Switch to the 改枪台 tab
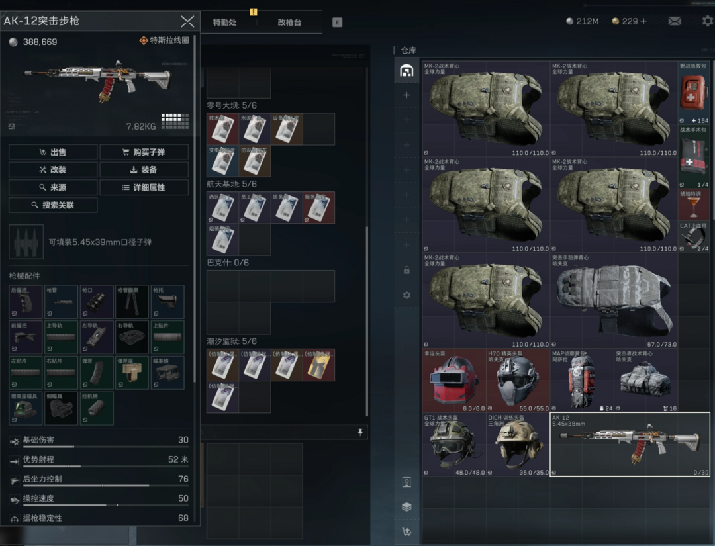The image size is (715, 546). (289, 22)
